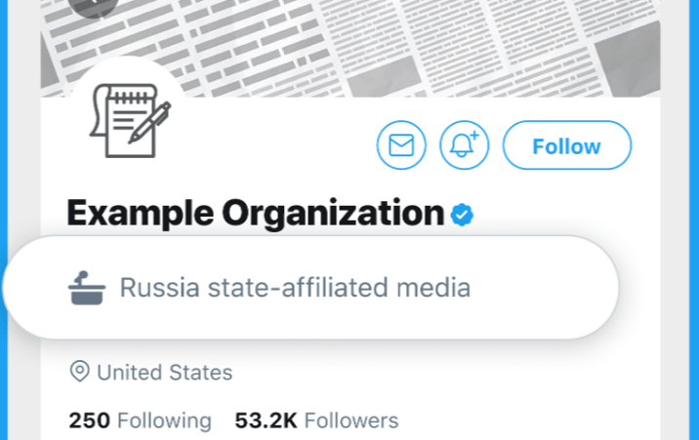
Task: Select the Example Organization profile name
Action: pos(256,214)
